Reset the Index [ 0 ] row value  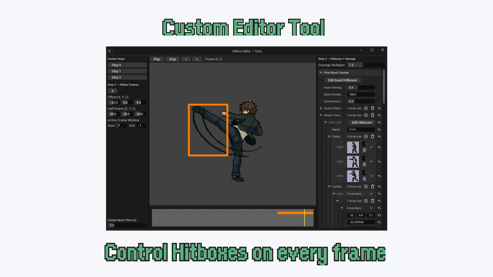[x=379, y=122]
